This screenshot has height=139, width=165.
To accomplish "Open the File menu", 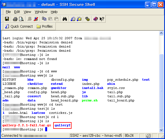I will click(8, 12).
